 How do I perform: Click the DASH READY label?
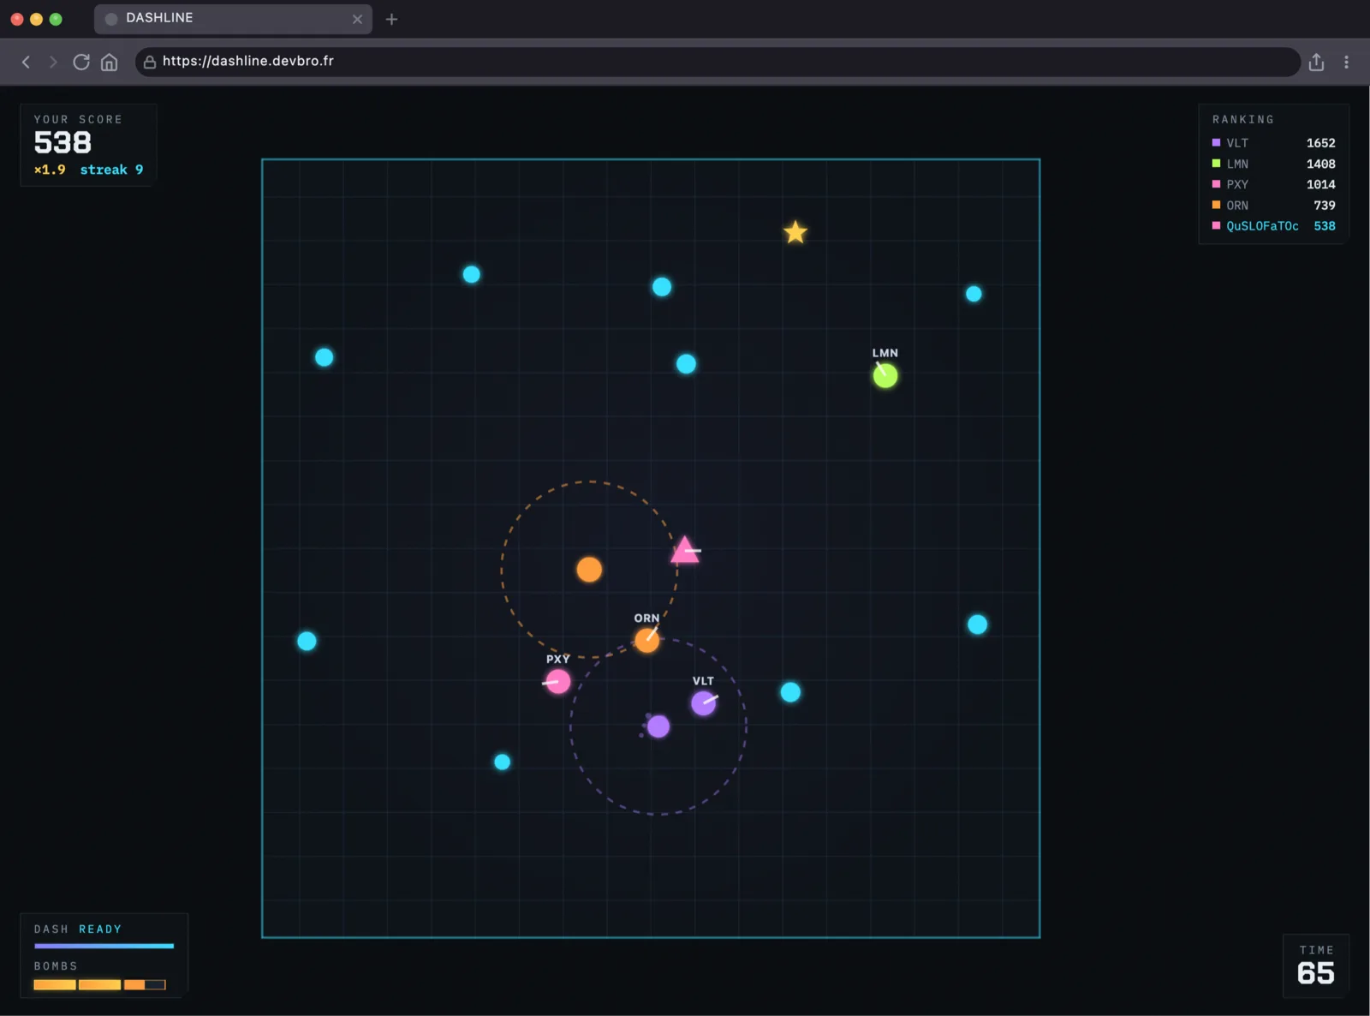click(x=78, y=929)
